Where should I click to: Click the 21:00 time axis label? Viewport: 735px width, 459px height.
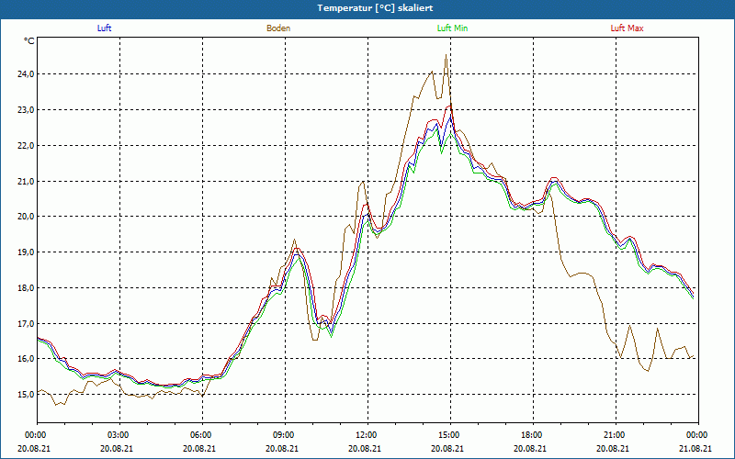(615, 435)
